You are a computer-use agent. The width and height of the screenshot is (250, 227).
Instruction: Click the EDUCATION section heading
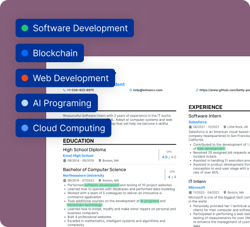click(78, 141)
